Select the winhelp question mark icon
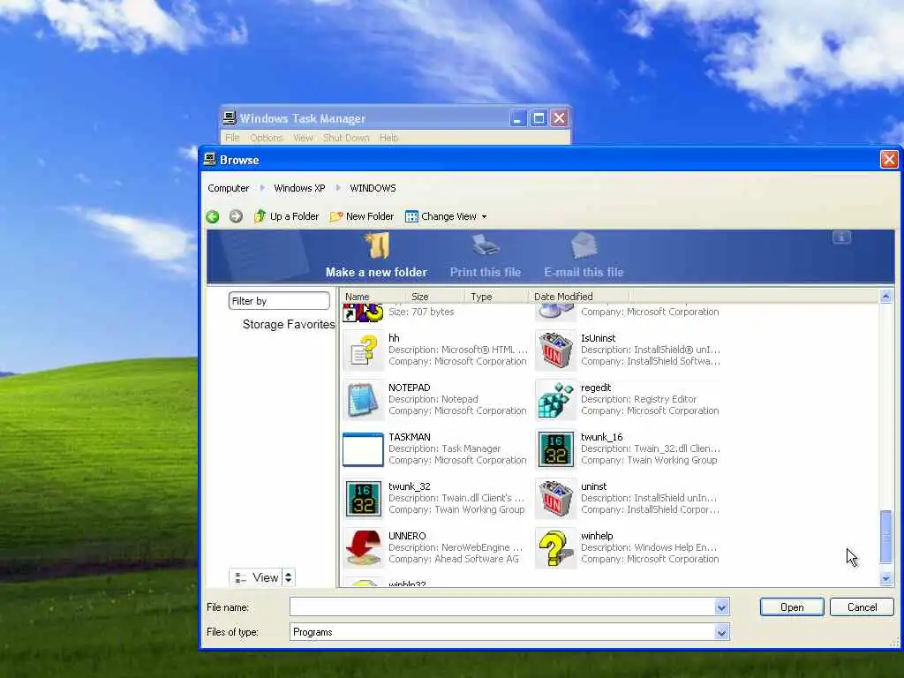This screenshot has width=904, height=678. pos(555,548)
